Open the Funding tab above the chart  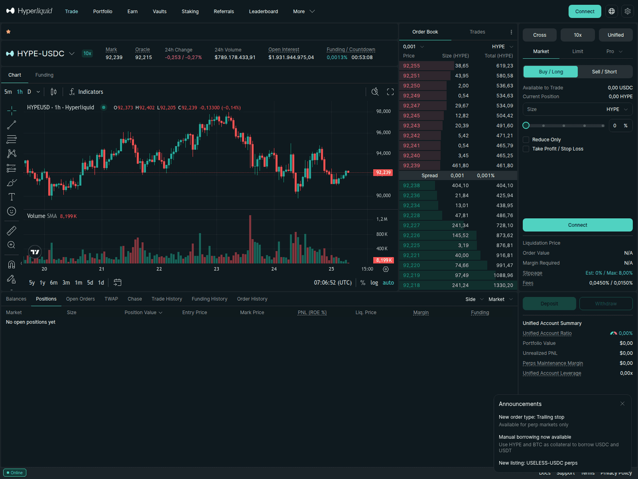tap(44, 75)
